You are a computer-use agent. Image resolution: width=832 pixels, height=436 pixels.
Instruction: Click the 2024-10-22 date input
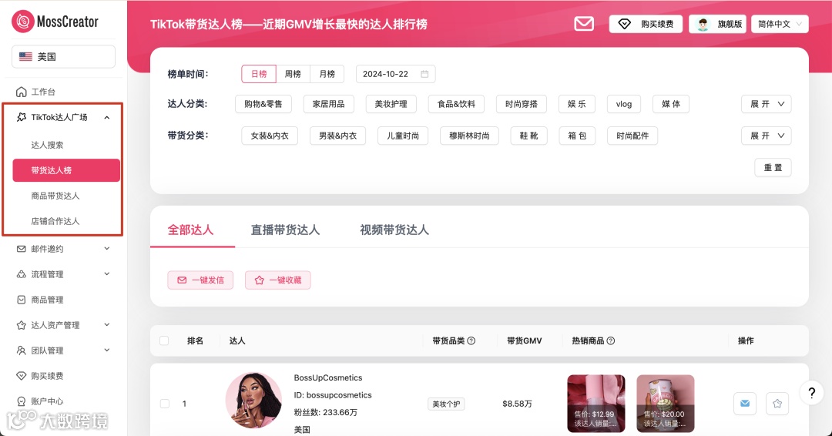coord(396,74)
